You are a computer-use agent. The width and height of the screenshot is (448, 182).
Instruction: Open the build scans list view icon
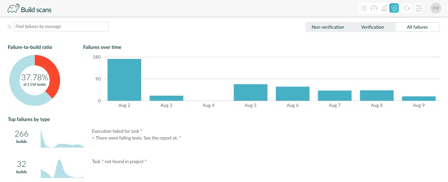tap(364, 8)
